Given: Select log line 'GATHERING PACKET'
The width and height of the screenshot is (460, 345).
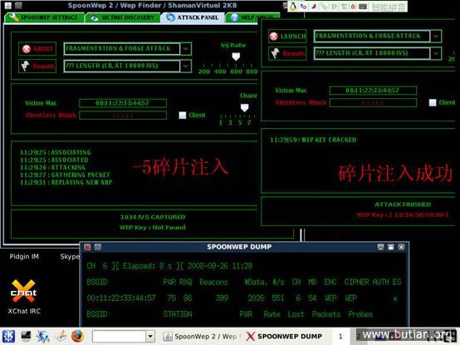Looking at the screenshot, I should click(x=65, y=175).
